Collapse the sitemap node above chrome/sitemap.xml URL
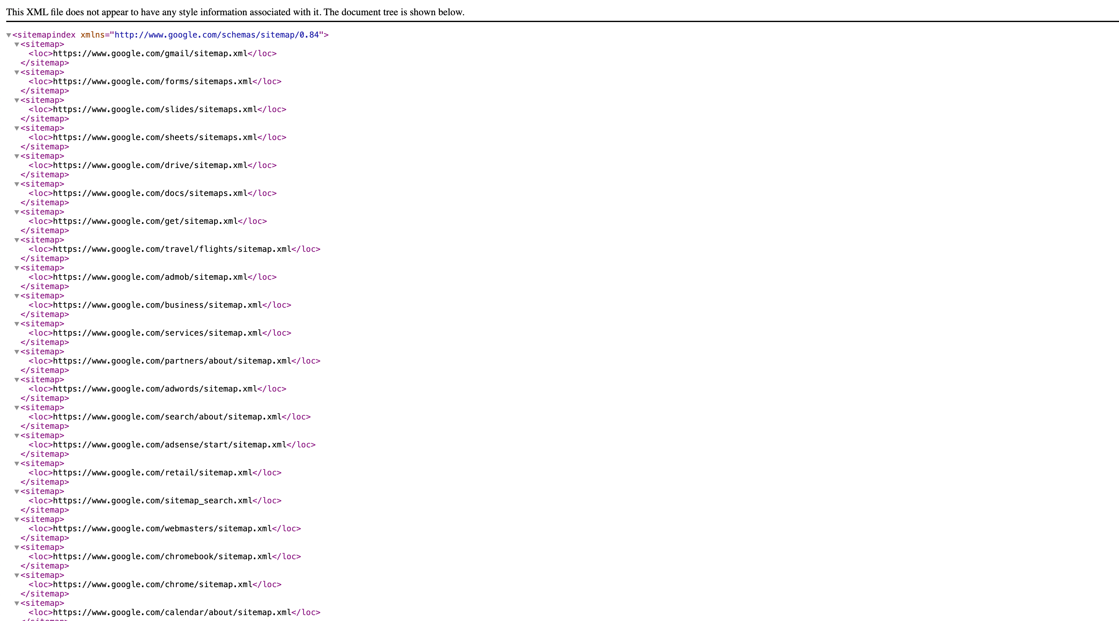1119x621 pixels. click(x=17, y=575)
